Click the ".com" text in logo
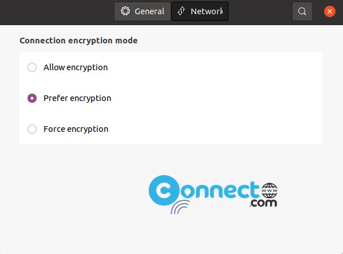This screenshot has height=254, width=343. (263, 203)
